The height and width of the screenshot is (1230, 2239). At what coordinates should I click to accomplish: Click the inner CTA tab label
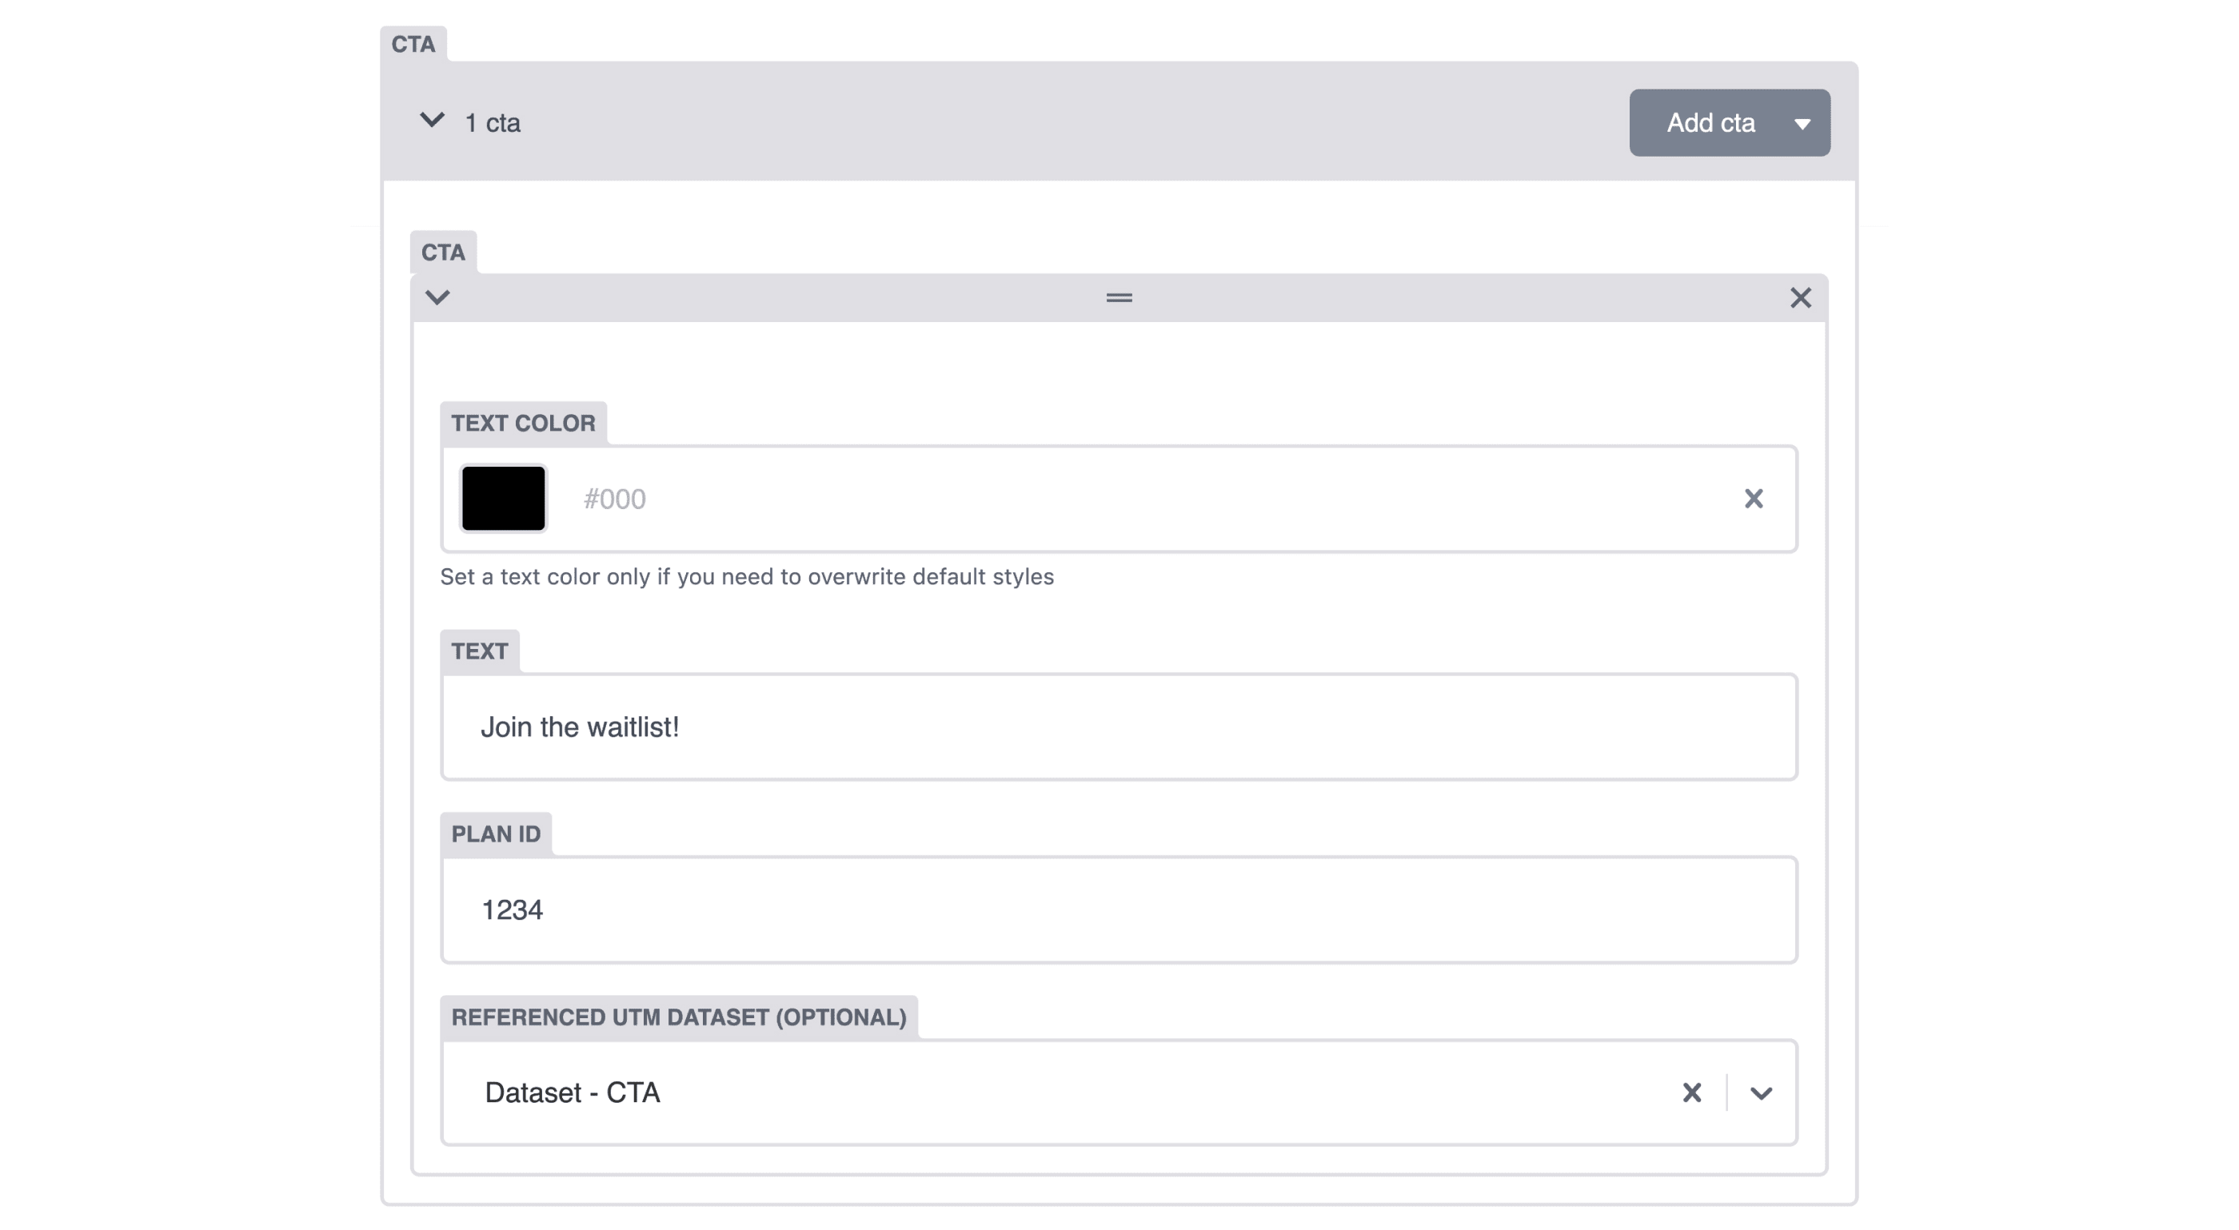(x=443, y=253)
